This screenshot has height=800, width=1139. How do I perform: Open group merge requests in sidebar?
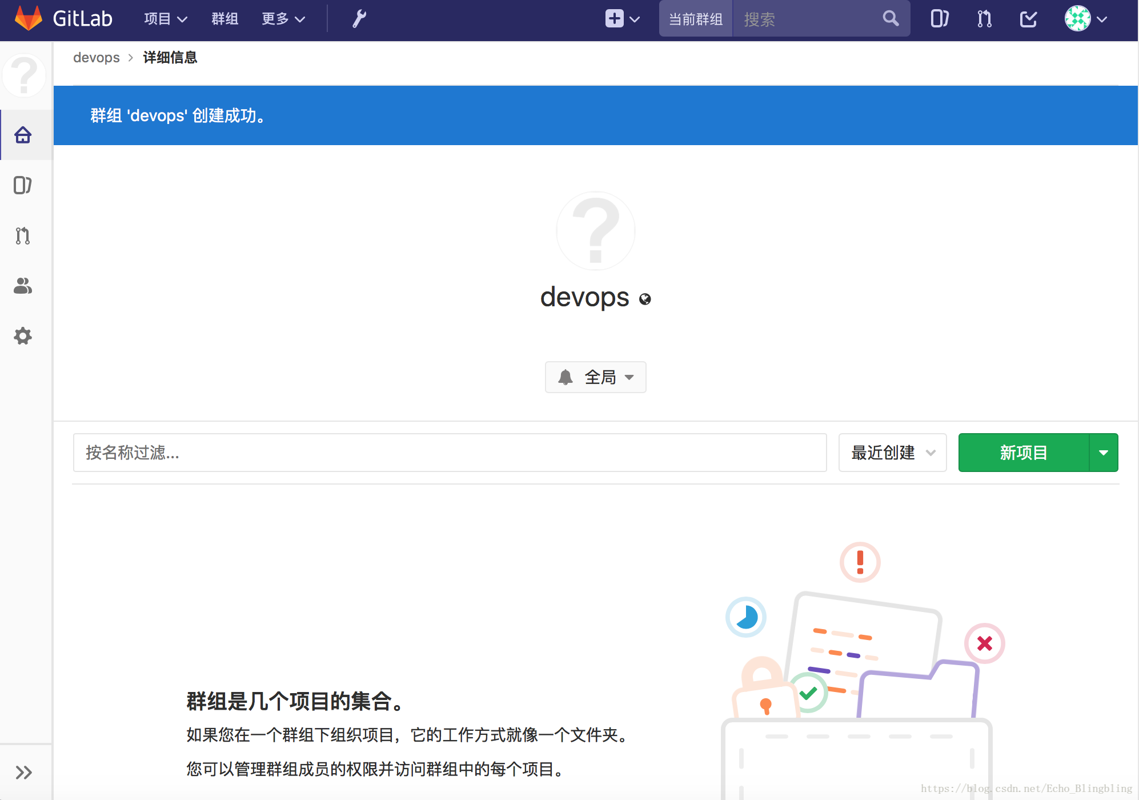click(x=23, y=235)
